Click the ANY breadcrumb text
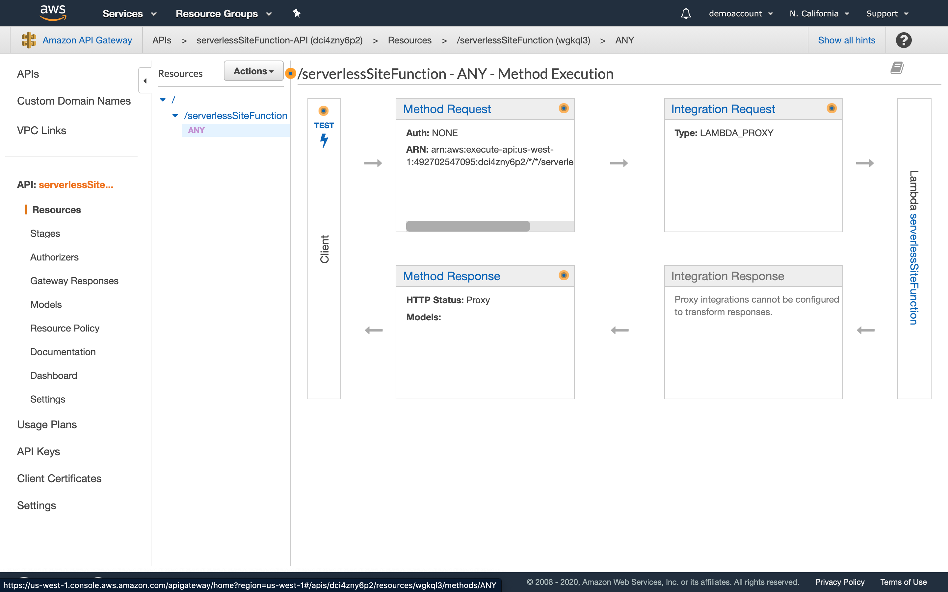Viewport: 948px width, 592px height. 624,40
